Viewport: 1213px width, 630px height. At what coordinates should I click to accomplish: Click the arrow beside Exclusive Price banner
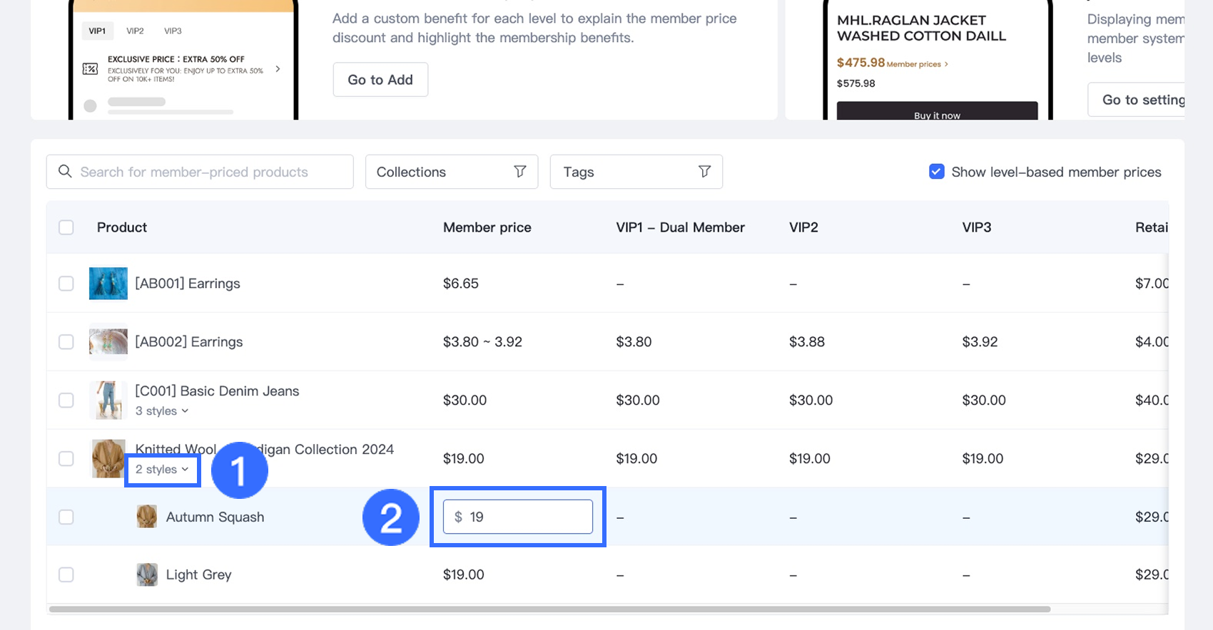(278, 69)
